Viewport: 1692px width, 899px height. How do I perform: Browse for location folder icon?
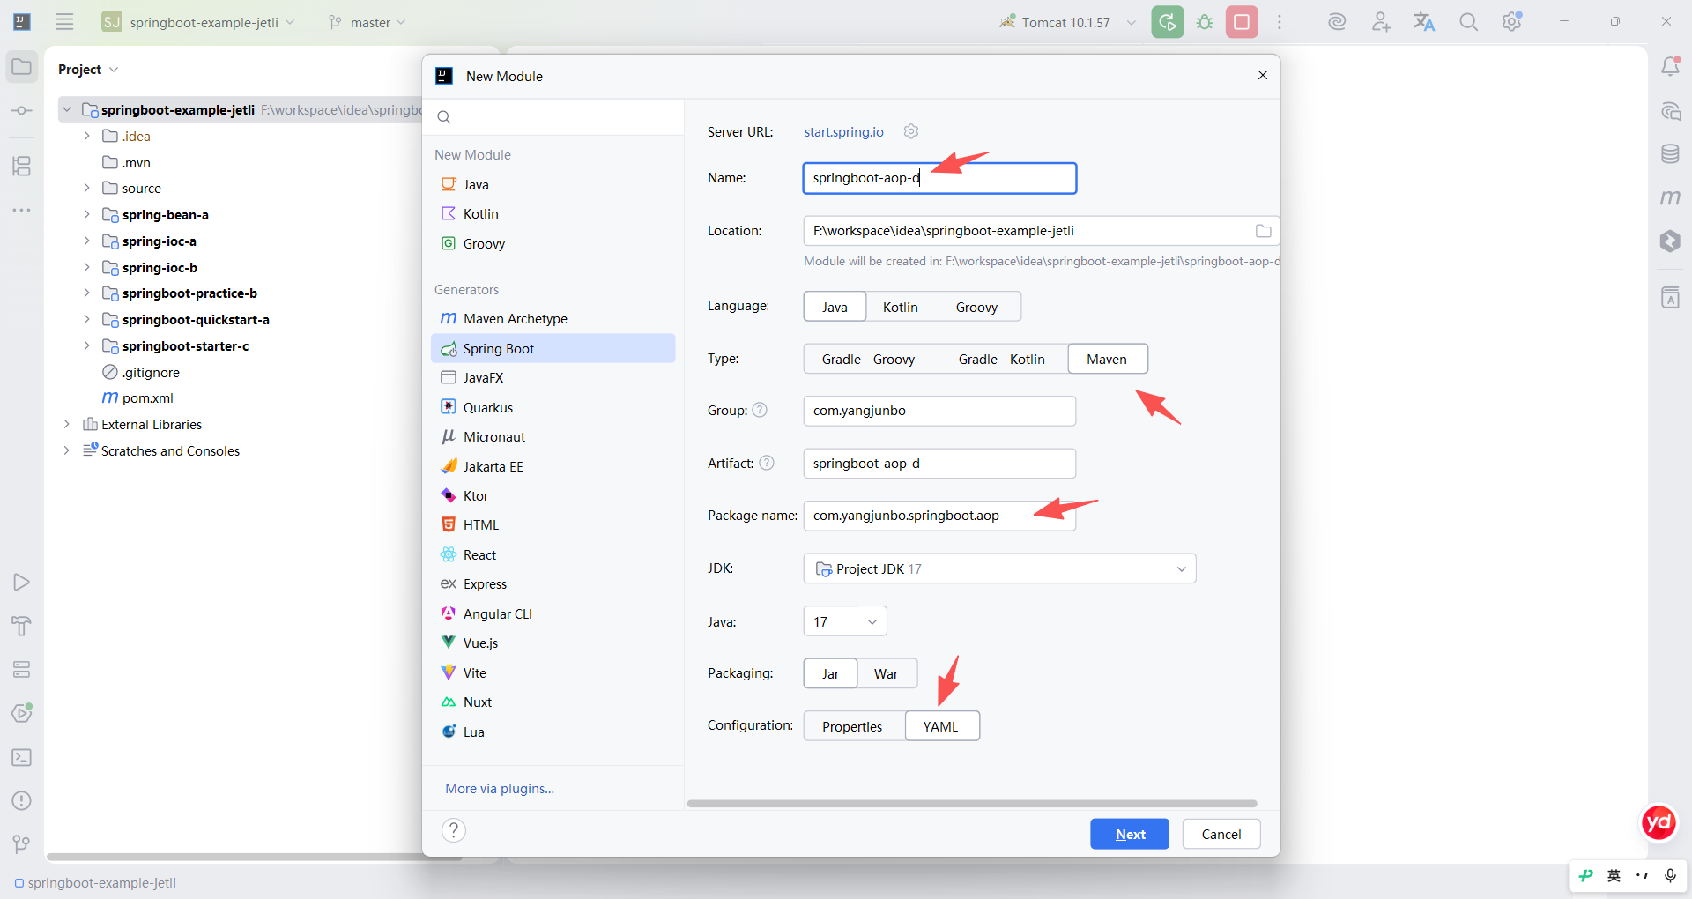pos(1263,231)
